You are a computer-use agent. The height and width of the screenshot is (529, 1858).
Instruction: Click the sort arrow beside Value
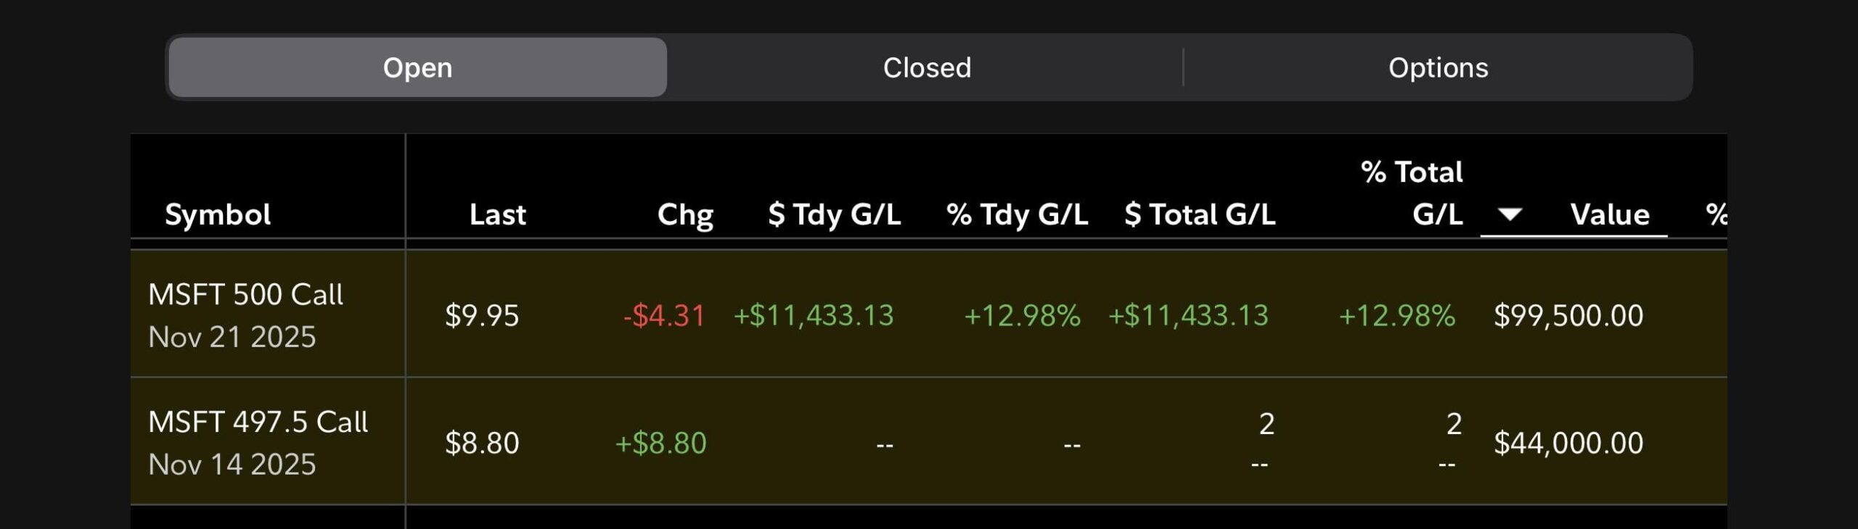pyautogui.click(x=1510, y=214)
